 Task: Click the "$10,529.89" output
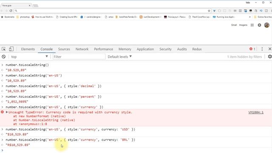(17, 134)
